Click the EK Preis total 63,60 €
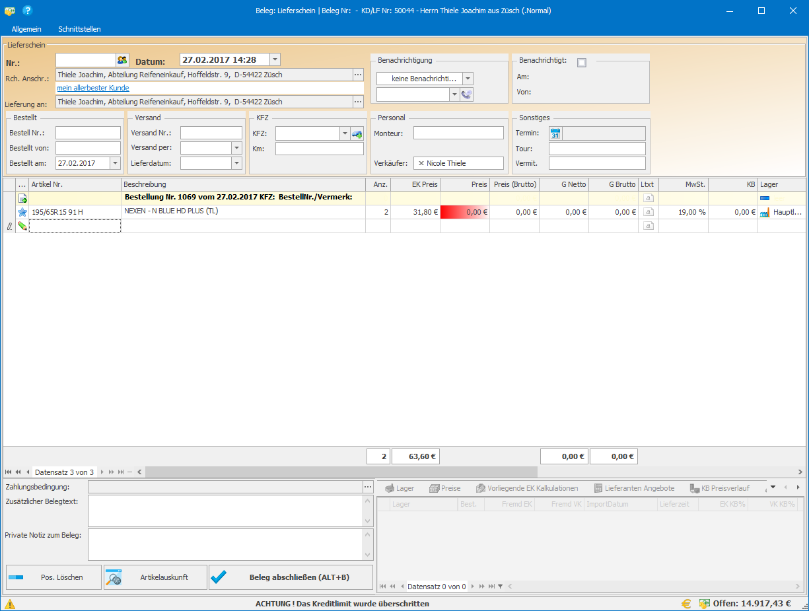 click(416, 456)
